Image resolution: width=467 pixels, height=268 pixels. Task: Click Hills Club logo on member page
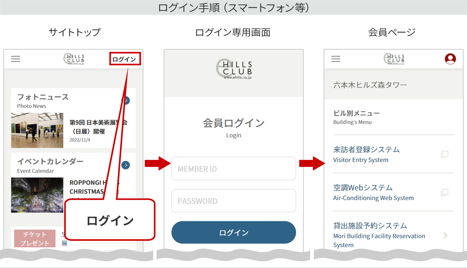pyautogui.click(x=394, y=59)
